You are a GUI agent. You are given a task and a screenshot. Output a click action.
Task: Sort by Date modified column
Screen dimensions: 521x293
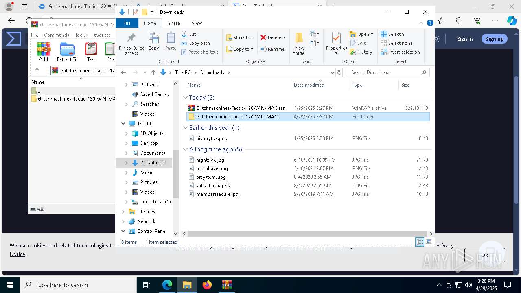pyautogui.click(x=320, y=85)
